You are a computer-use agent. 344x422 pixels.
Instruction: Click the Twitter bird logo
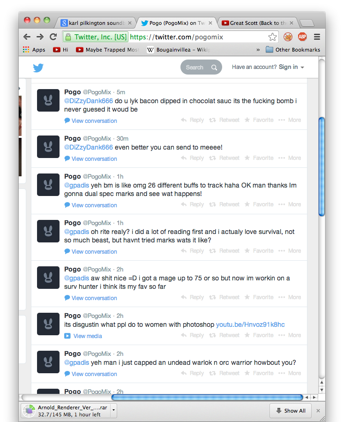[x=38, y=68]
